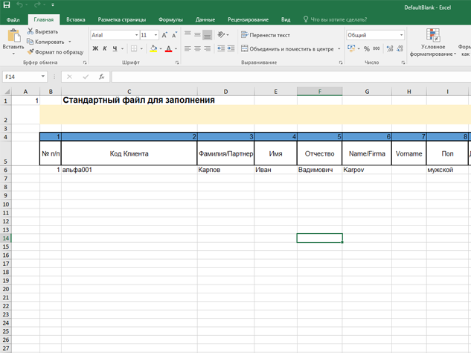Click Формат по образцу (format painter)

click(55, 51)
